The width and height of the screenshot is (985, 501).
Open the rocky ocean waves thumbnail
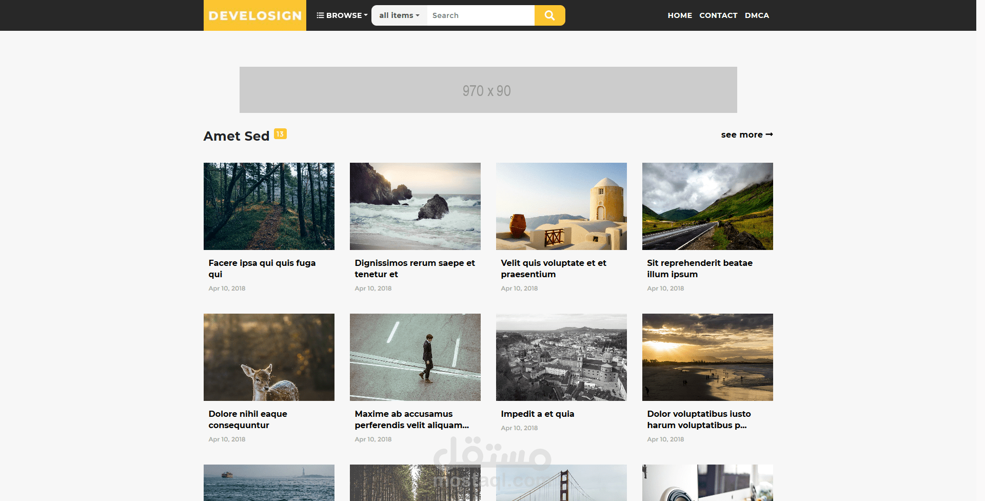point(415,206)
